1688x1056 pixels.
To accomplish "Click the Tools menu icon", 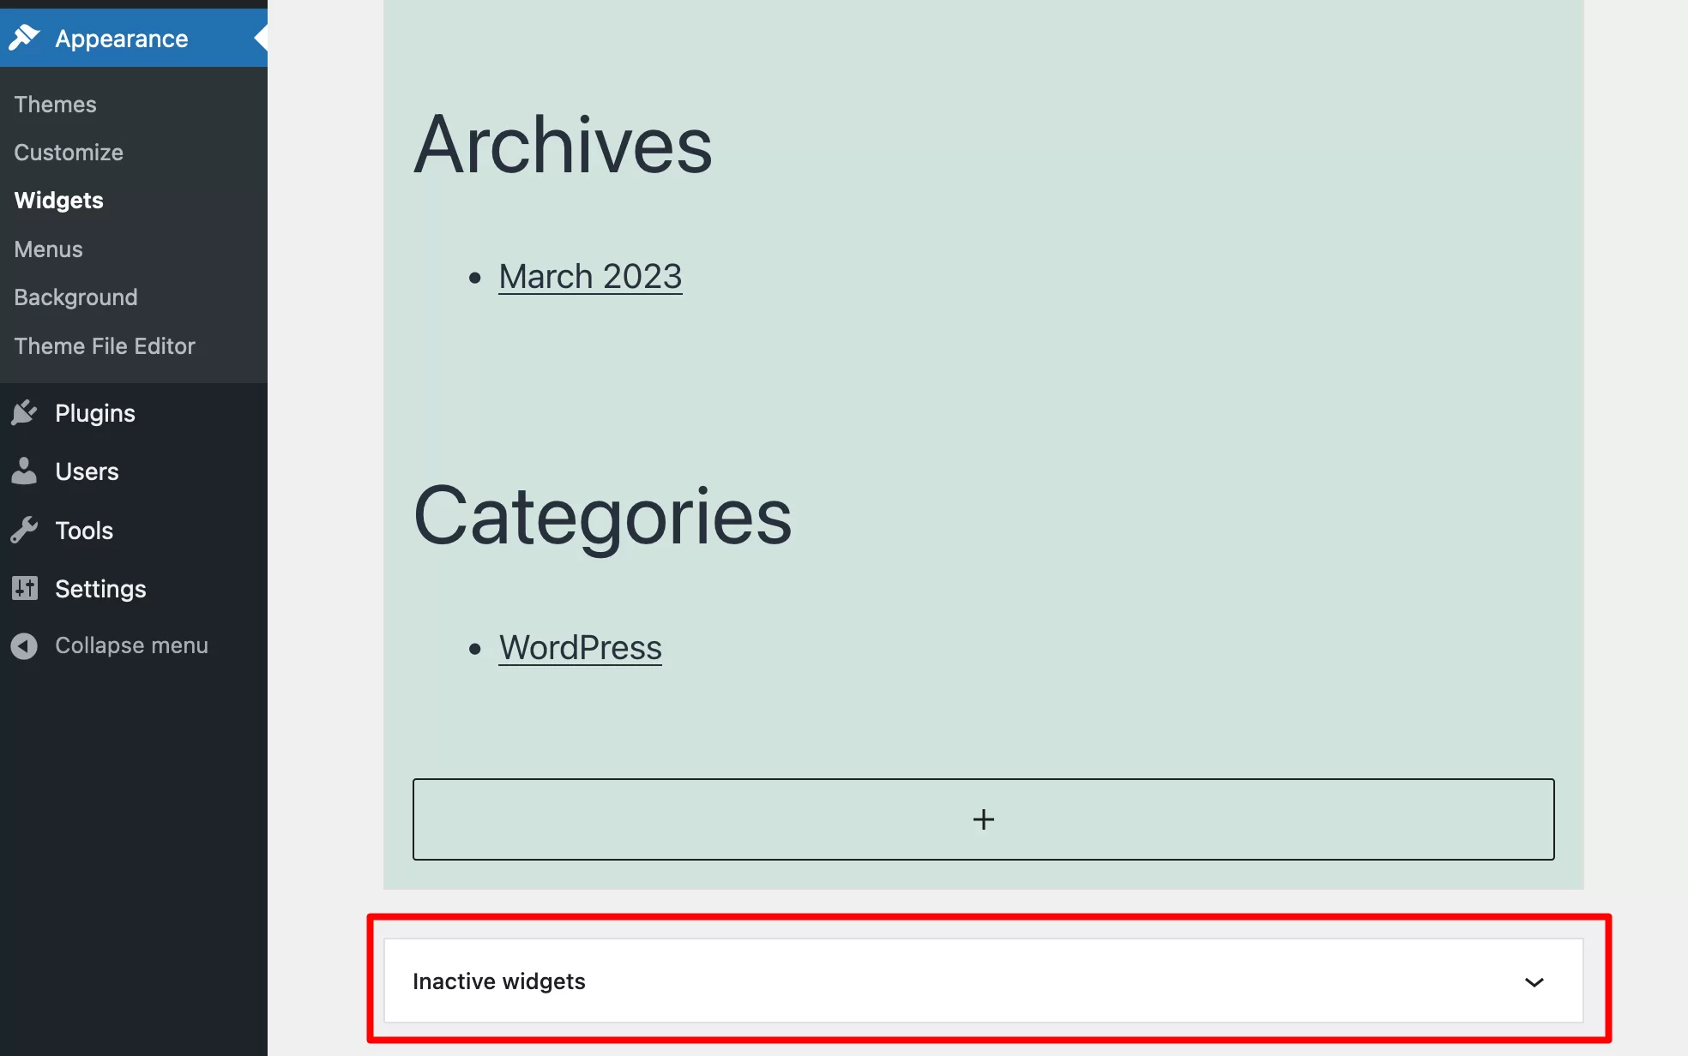I will pos(26,529).
